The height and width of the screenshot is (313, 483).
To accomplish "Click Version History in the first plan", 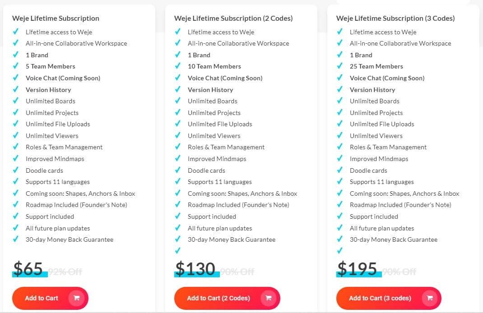I will 48,90.
